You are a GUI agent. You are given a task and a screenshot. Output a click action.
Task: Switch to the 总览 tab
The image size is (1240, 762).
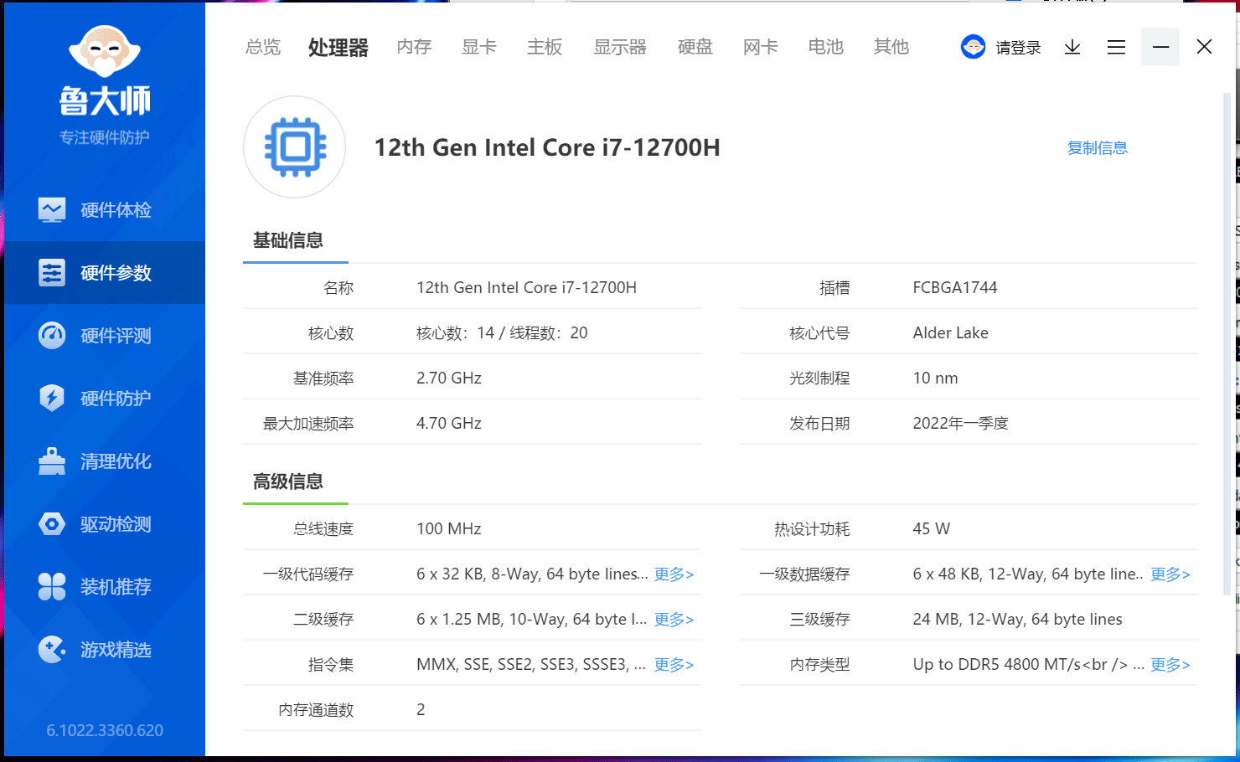click(263, 47)
